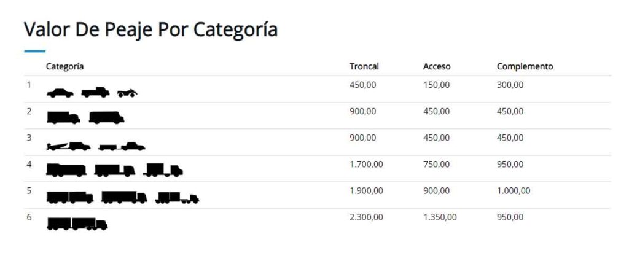Click the Categoría column header

click(x=65, y=66)
